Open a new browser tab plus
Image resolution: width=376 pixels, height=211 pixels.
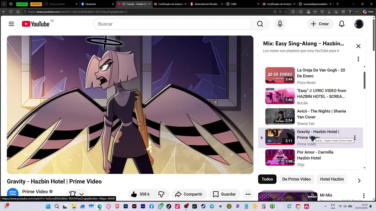338,4
